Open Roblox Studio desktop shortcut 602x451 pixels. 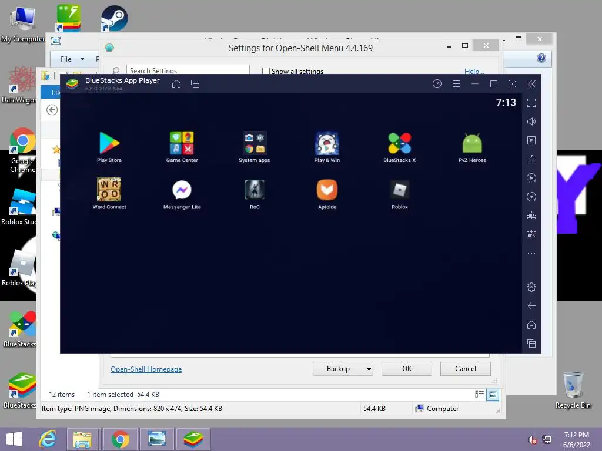coord(18,207)
